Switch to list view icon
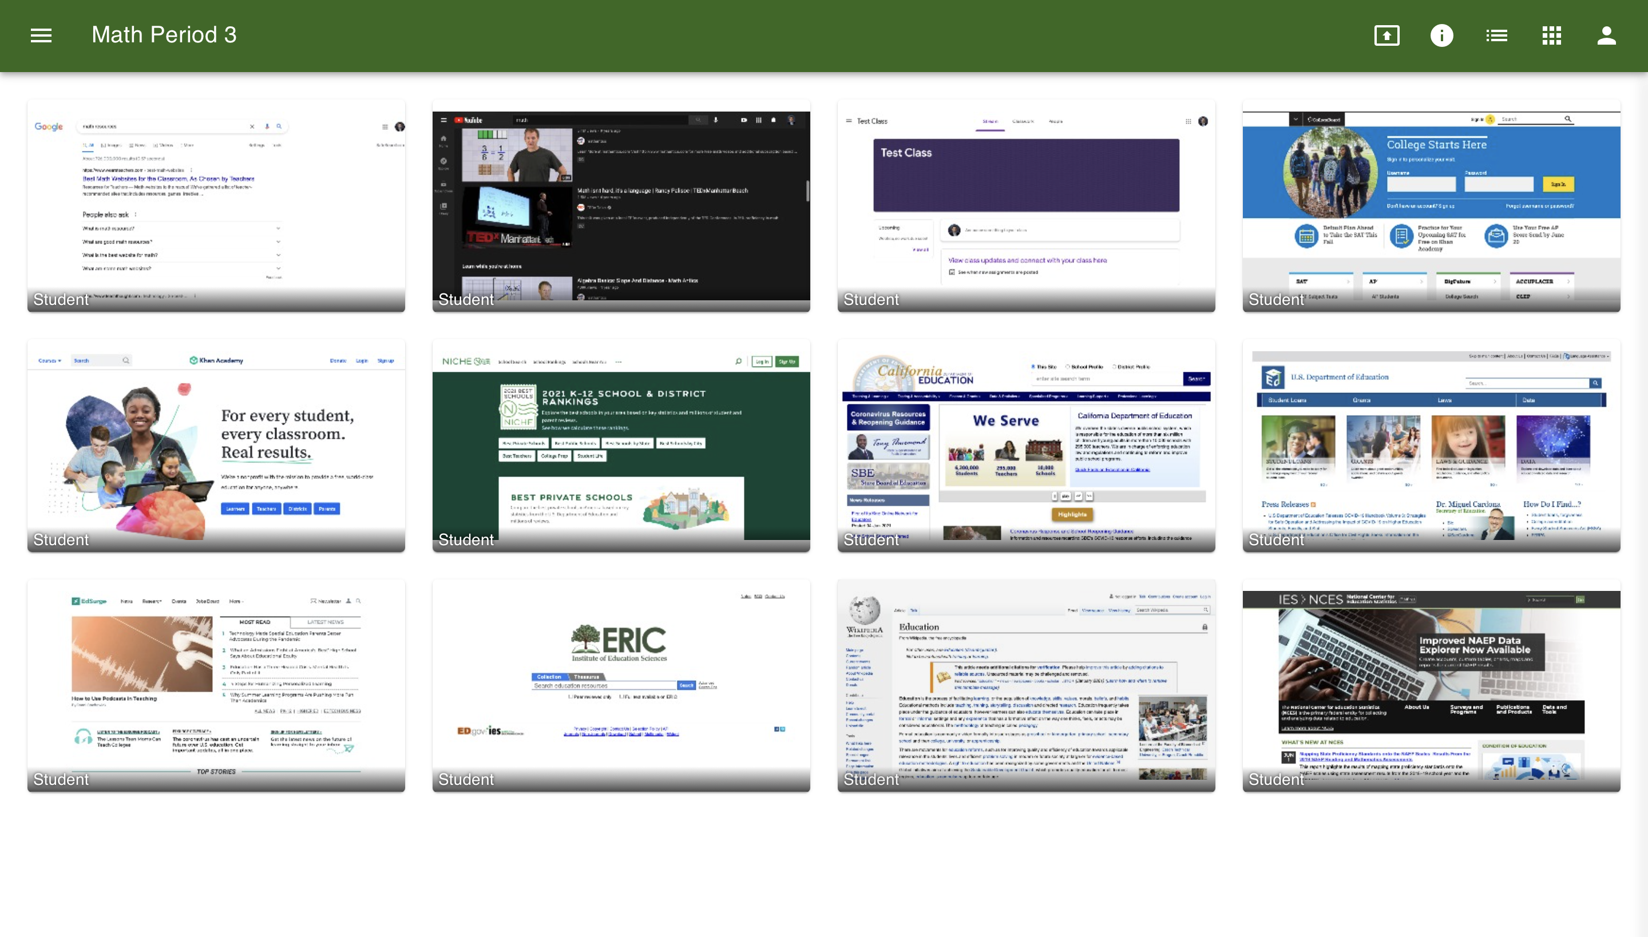The width and height of the screenshot is (1648, 937). tap(1496, 35)
